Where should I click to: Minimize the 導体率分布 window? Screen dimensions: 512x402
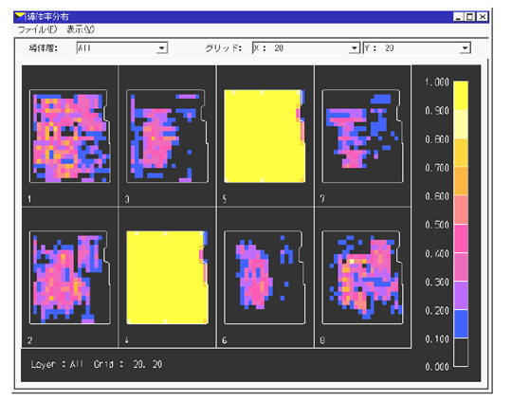[x=458, y=16]
